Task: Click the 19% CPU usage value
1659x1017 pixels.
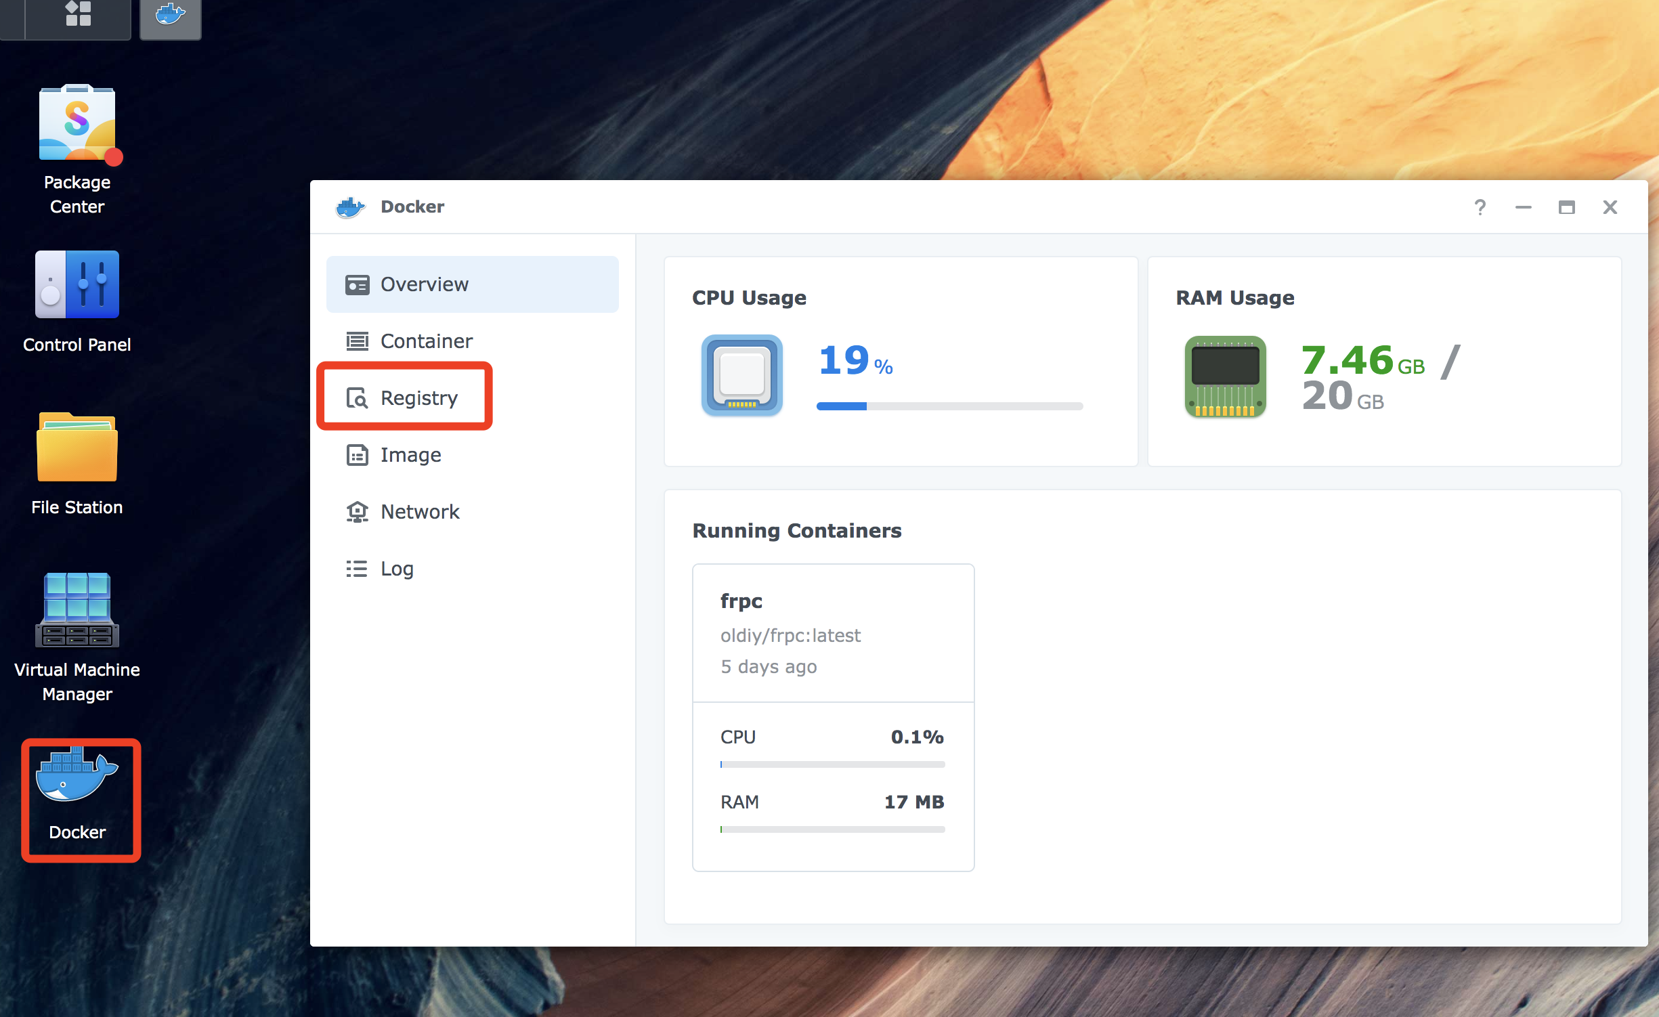Action: [855, 360]
